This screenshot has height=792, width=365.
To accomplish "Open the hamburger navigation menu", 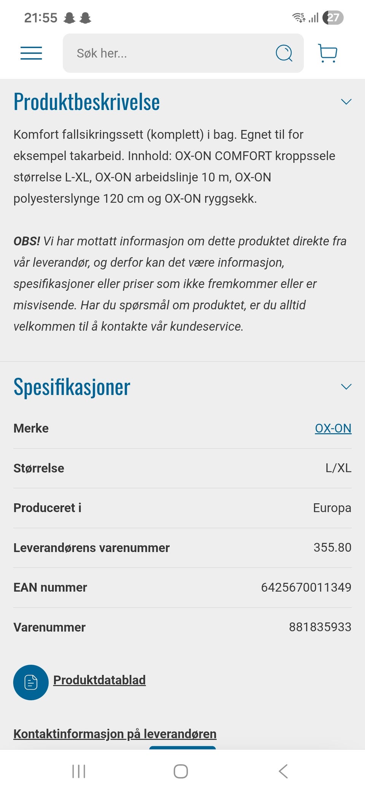I will click(x=31, y=53).
